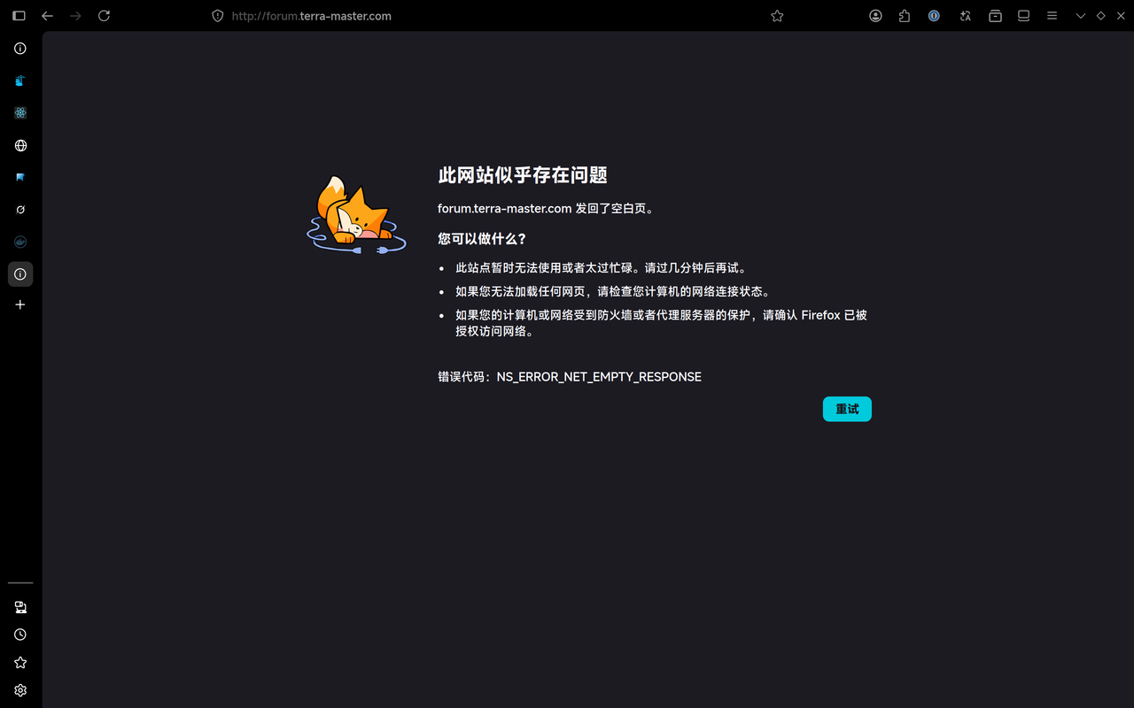Click the 您可以做什么？ subheading
This screenshot has width=1134, height=708.
[x=482, y=239]
